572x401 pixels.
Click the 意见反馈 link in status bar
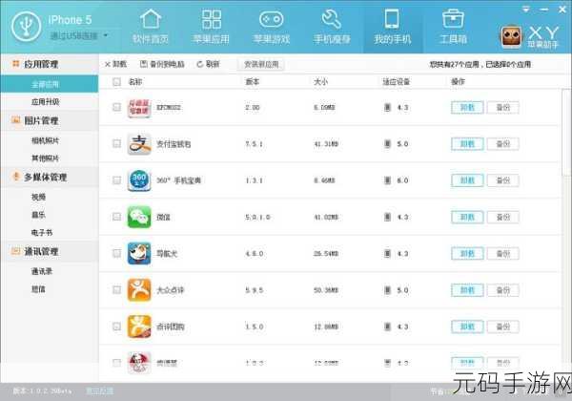[x=99, y=391]
